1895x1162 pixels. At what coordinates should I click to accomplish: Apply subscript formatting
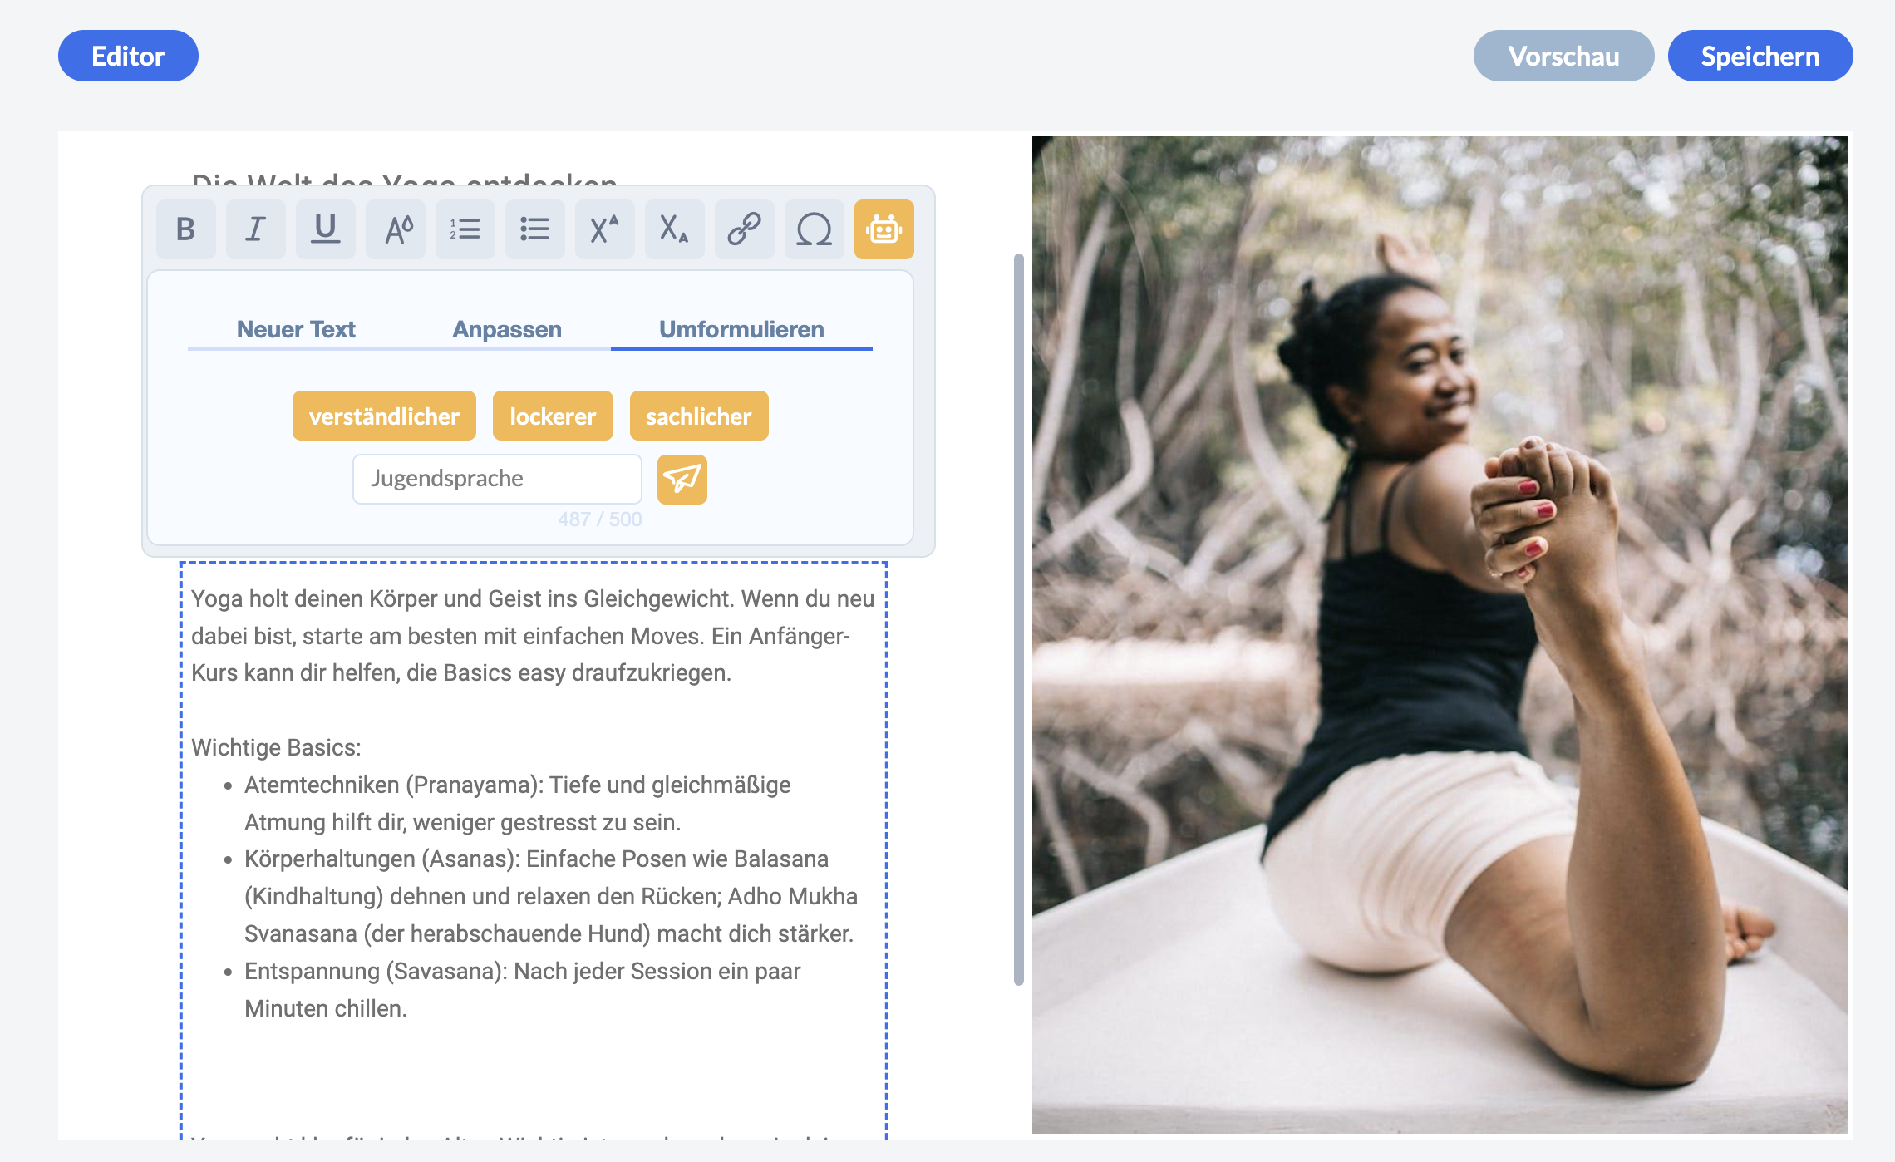coord(674,229)
